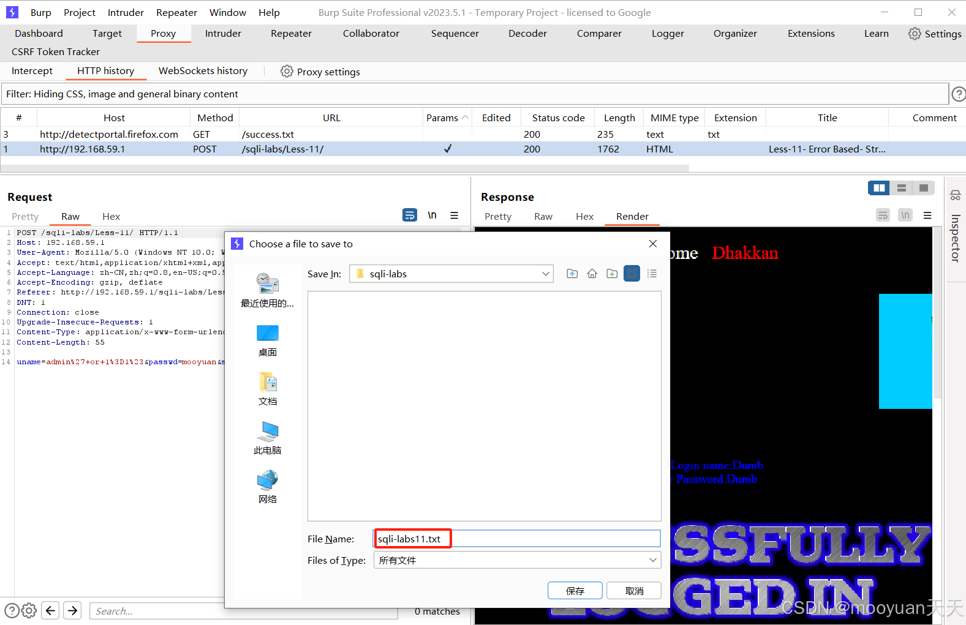This screenshot has height=625, width=966.
Task: Switch save dialog to details list view
Action: [652, 274]
